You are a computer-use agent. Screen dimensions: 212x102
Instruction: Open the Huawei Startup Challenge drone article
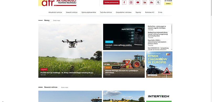click(70, 51)
